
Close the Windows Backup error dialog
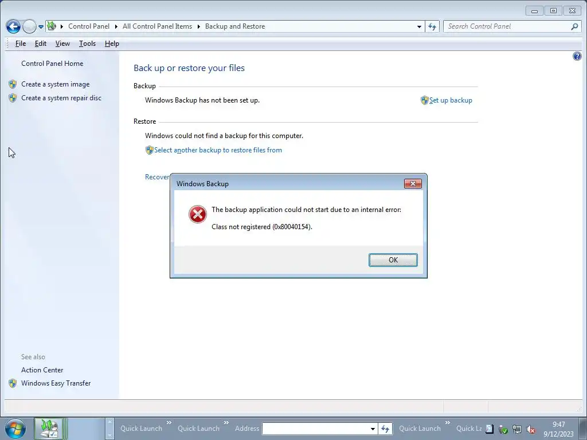[413, 183]
